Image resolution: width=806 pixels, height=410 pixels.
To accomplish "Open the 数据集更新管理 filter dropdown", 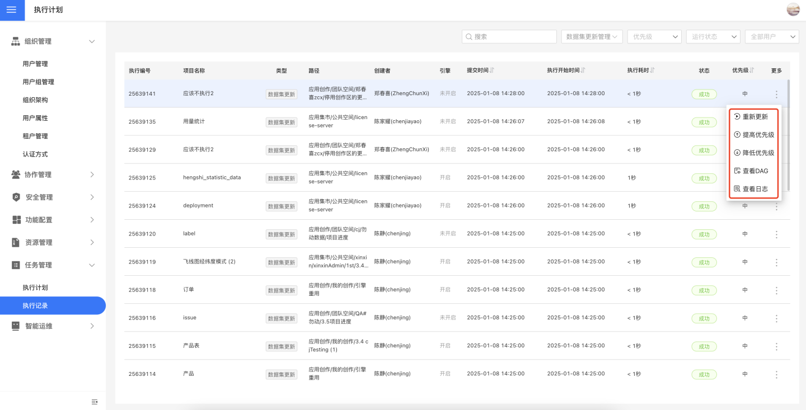I will [x=592, y=36].
